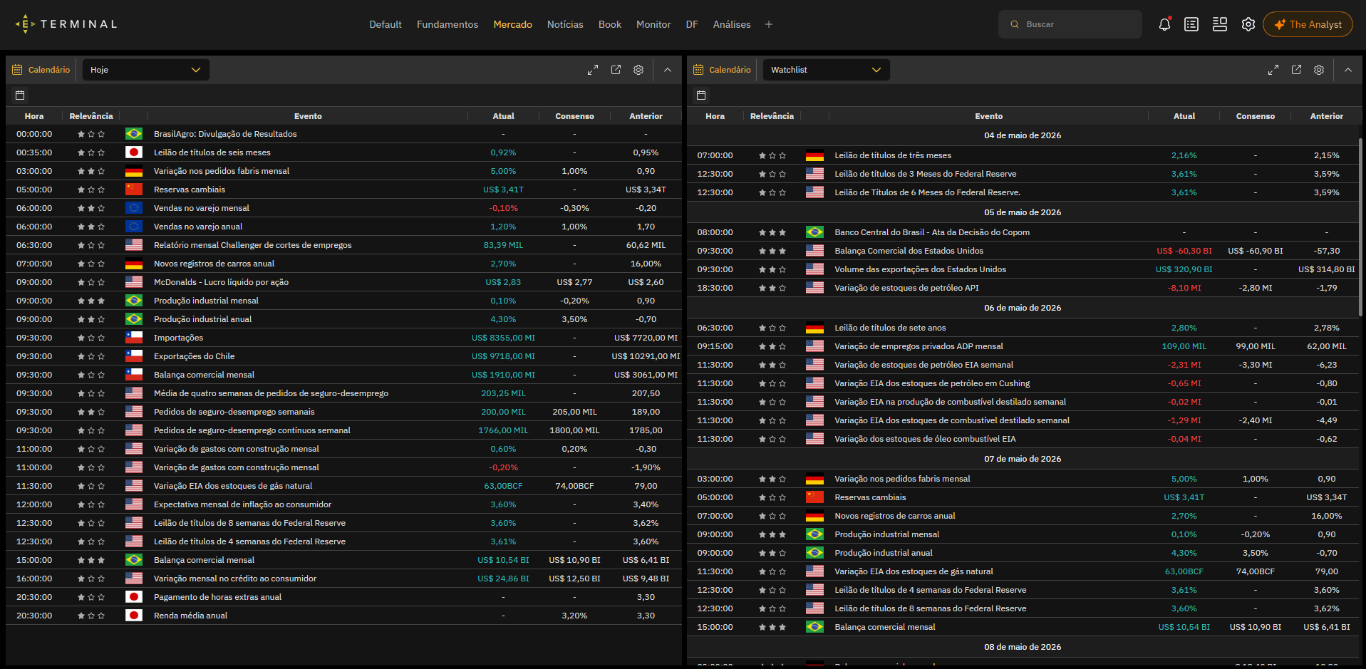The image size is (1366, 669).
Task: Open the DF tab
Action: point(692,24)
